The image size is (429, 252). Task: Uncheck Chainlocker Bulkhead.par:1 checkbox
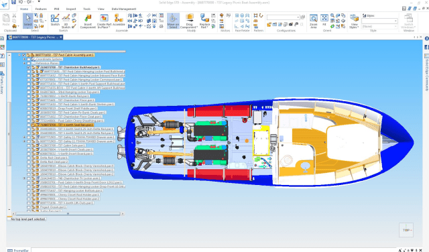(x=29, y=67)
